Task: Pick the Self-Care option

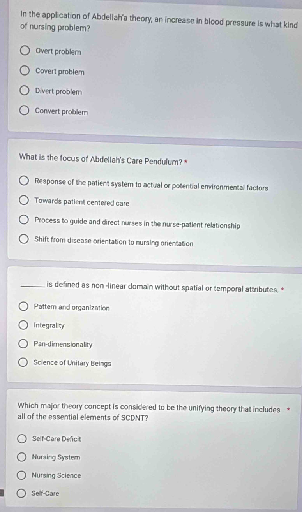Action: [x=21, y=493]
